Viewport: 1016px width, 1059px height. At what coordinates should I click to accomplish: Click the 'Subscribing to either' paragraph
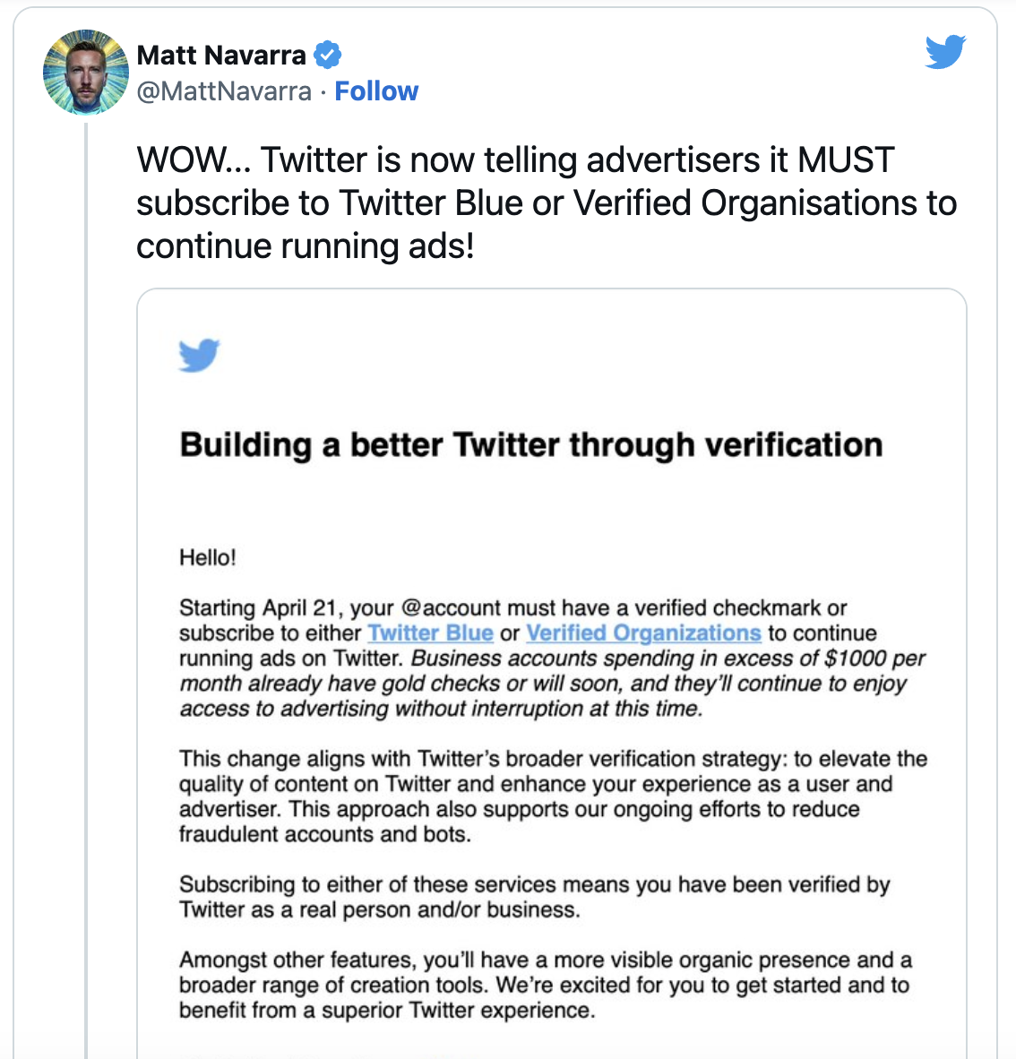coord(534,897)
